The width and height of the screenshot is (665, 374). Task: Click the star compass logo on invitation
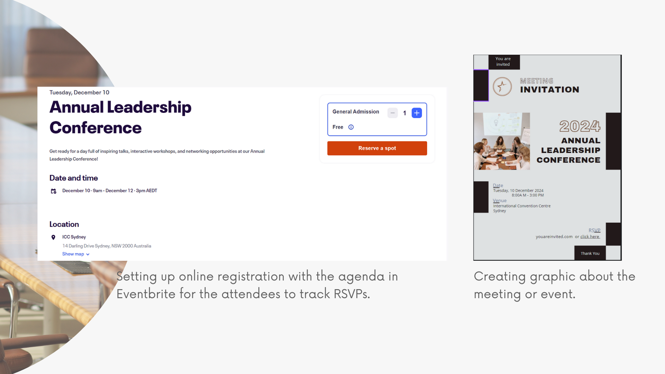(502, 87)
